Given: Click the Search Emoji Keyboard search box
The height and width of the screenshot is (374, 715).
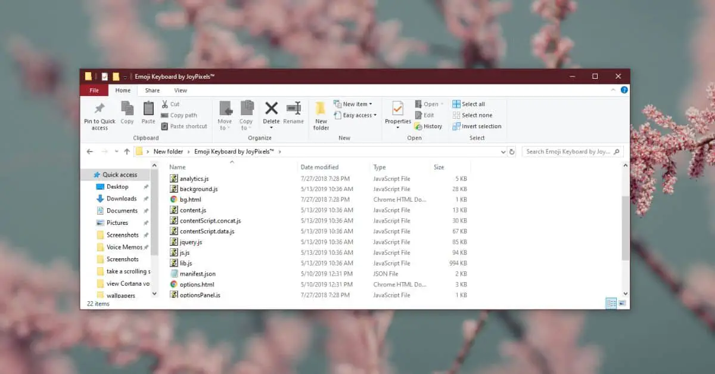Looking at the screenshot, I should pyautogui.click(x=573, y=152).
